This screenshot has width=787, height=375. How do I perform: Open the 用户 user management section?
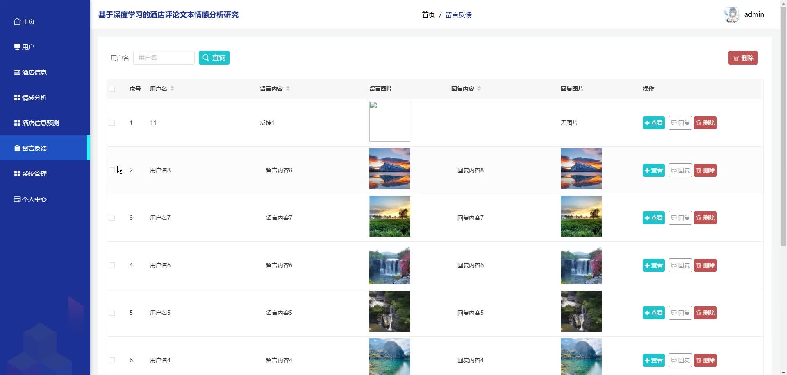[27, 47]
